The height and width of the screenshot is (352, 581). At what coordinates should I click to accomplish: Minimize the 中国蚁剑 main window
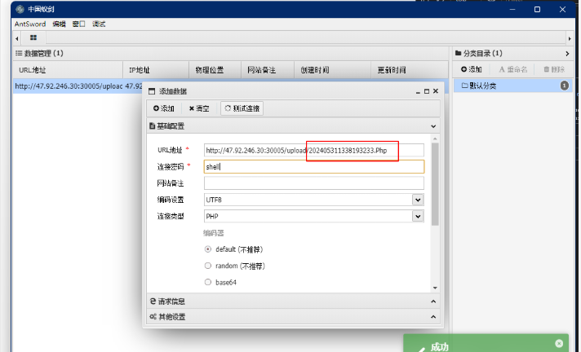[512, 9]
